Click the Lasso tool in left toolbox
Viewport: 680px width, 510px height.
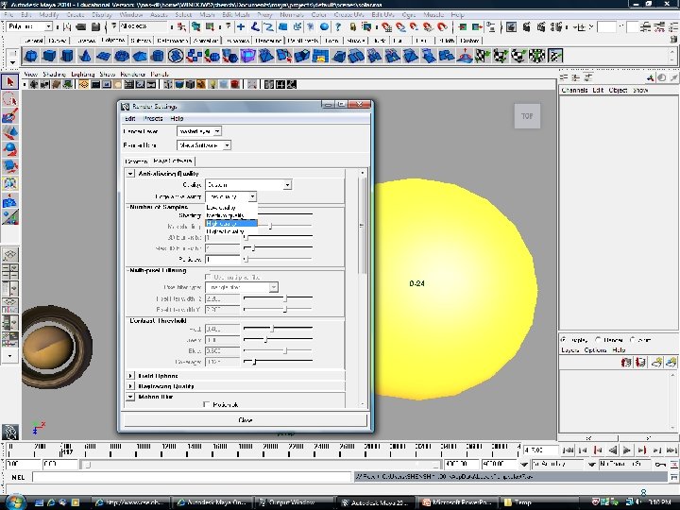pyautogui.click(x=9, y=99)
